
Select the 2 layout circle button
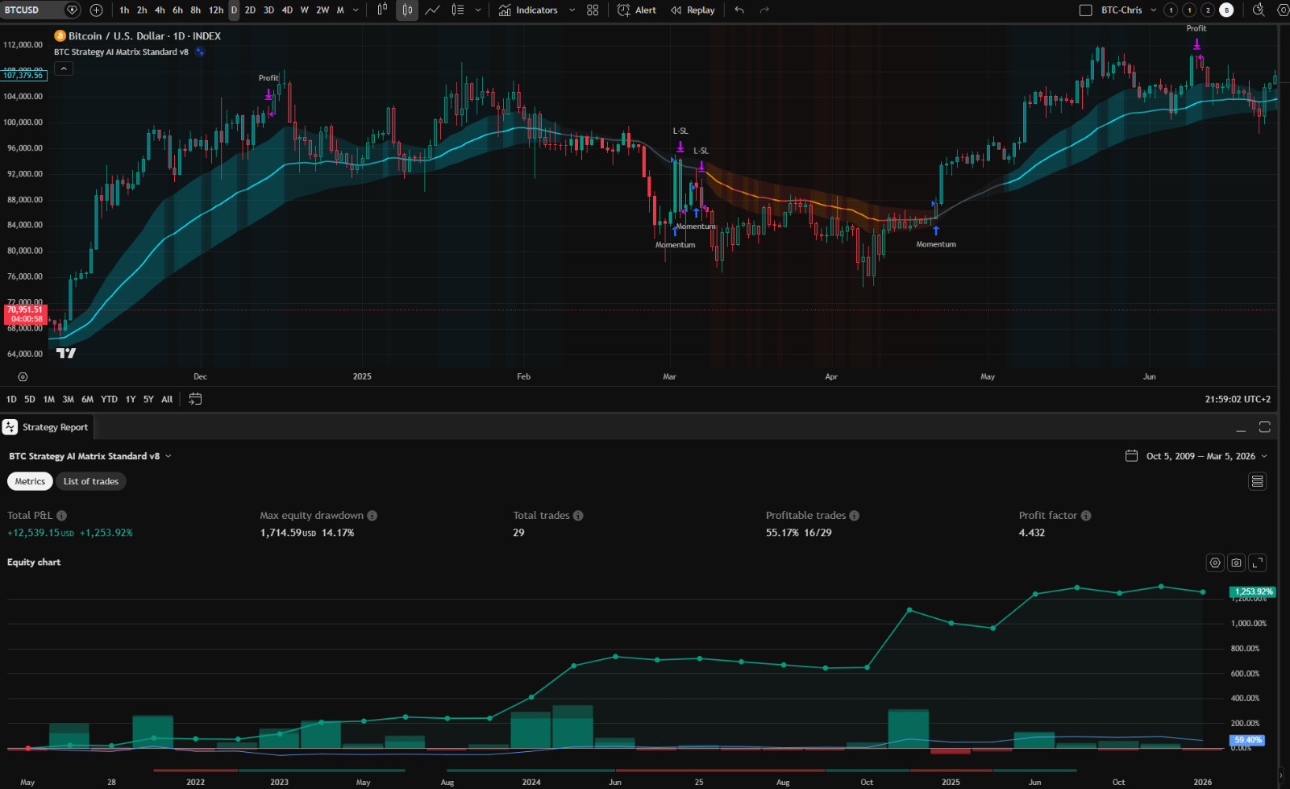(x=1208, y=10)
